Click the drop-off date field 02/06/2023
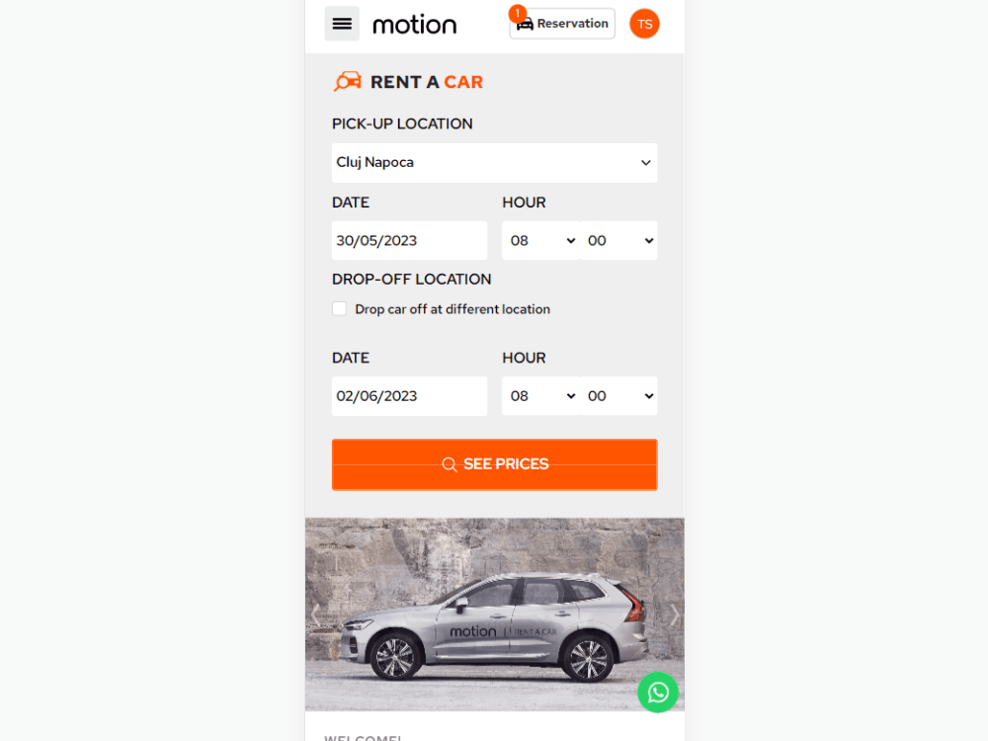 click(410, 396)
